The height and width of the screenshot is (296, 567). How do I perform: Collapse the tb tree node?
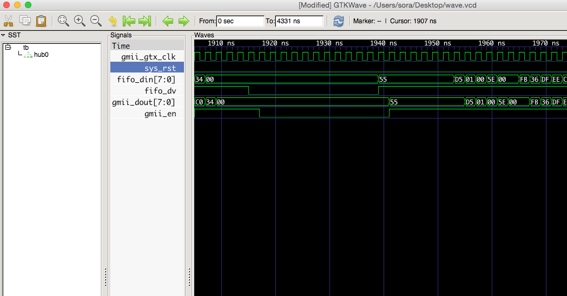tap(8, 48)
